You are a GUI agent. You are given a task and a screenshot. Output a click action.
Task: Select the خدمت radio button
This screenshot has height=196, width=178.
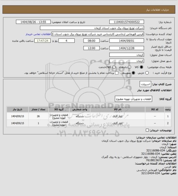pos(129,67)
